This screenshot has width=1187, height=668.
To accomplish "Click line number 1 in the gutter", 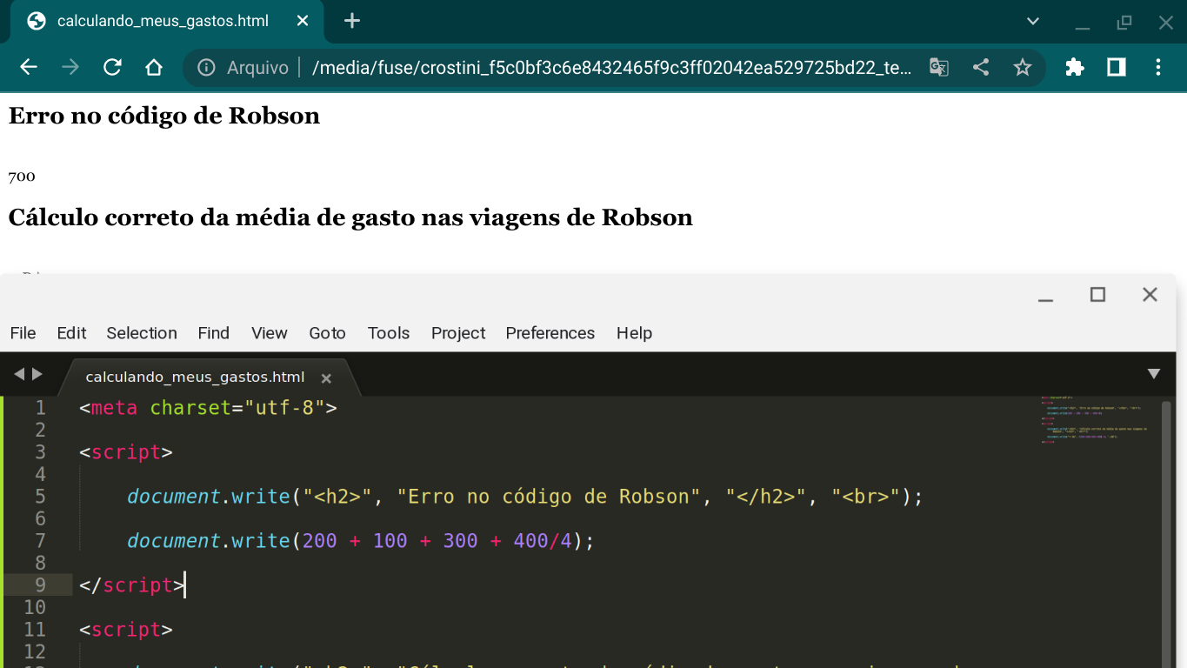I will (x=40, y=407).
